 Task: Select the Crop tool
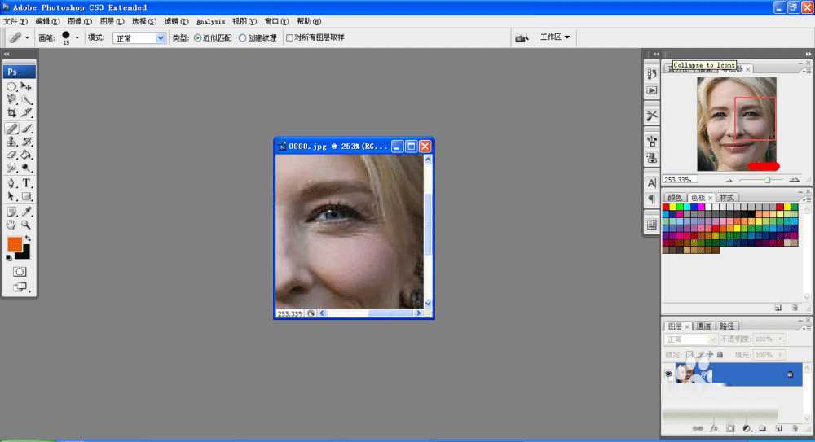point(11,112)
